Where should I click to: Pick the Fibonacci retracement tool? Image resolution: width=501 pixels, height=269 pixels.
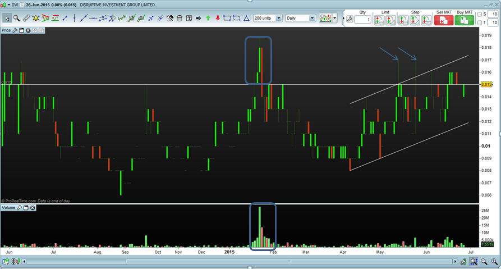131,18
